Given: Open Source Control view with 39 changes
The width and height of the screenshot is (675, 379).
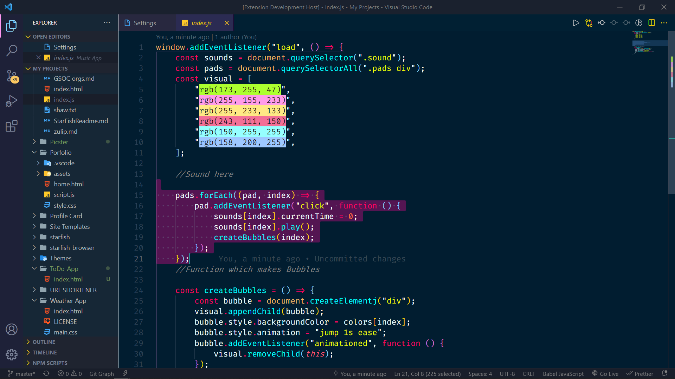Looking at the screenshot, I should tap(12, 76).
